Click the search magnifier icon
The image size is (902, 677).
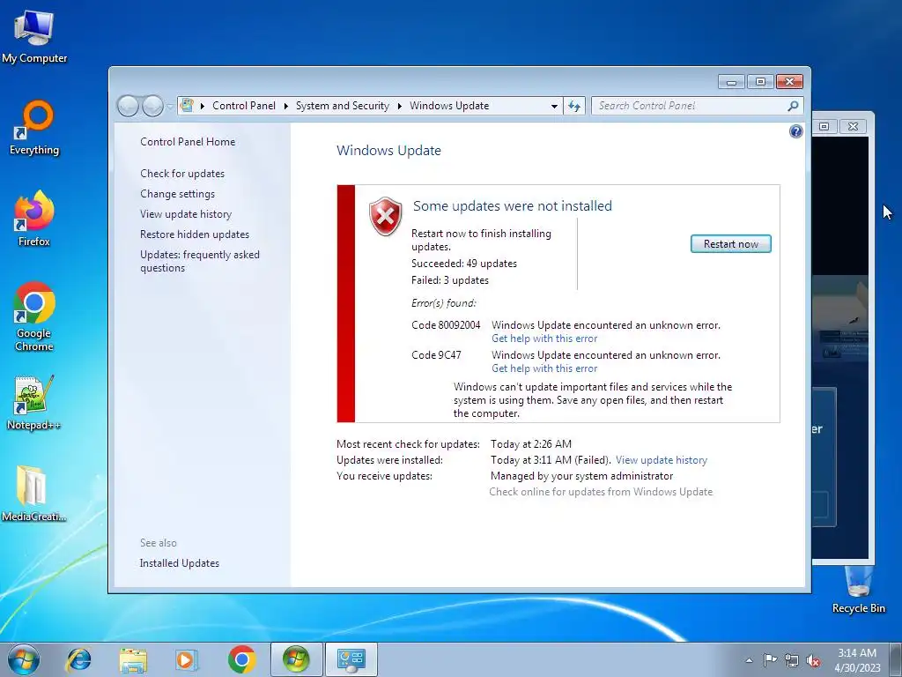(x=794, y=106)
